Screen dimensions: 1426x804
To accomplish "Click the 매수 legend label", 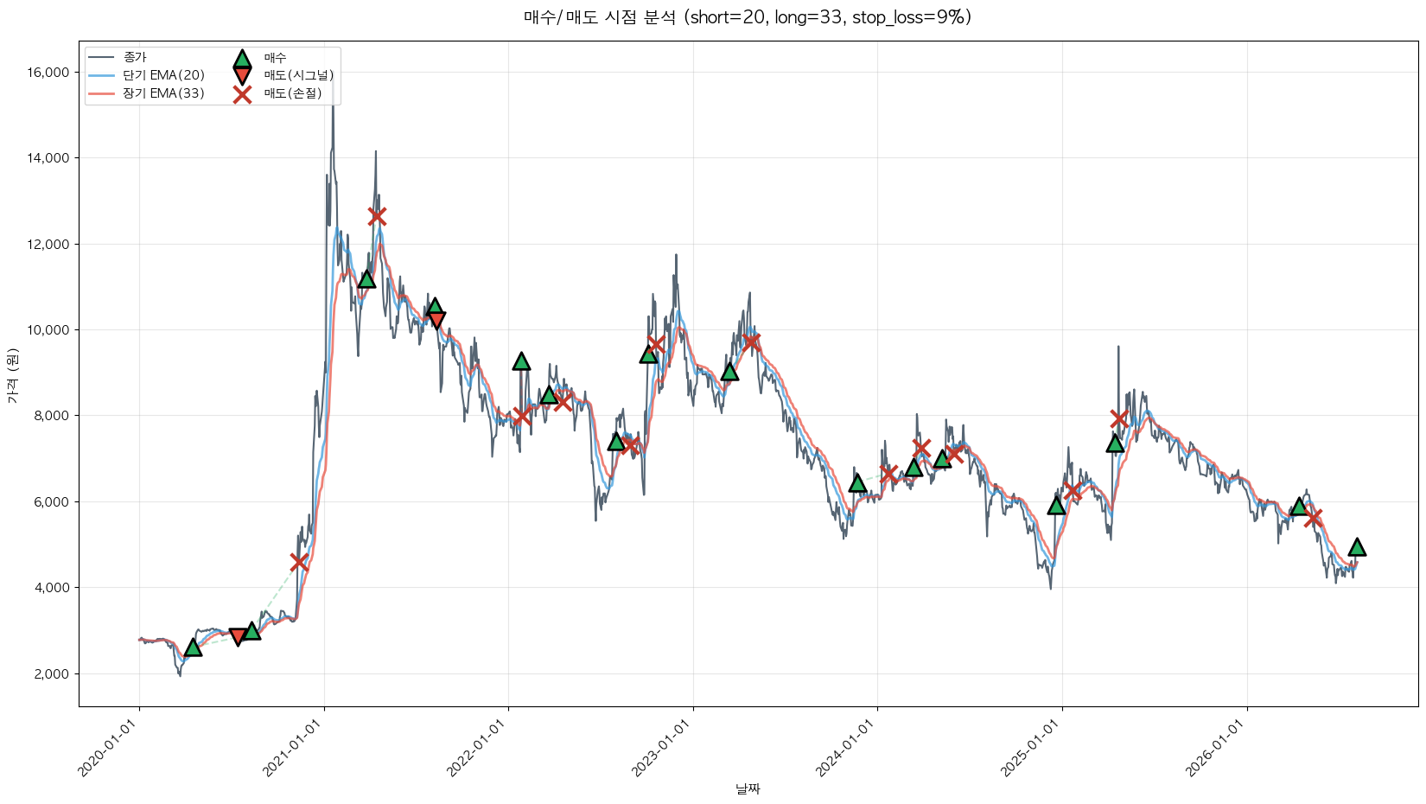I will click(x=275, y=58).
